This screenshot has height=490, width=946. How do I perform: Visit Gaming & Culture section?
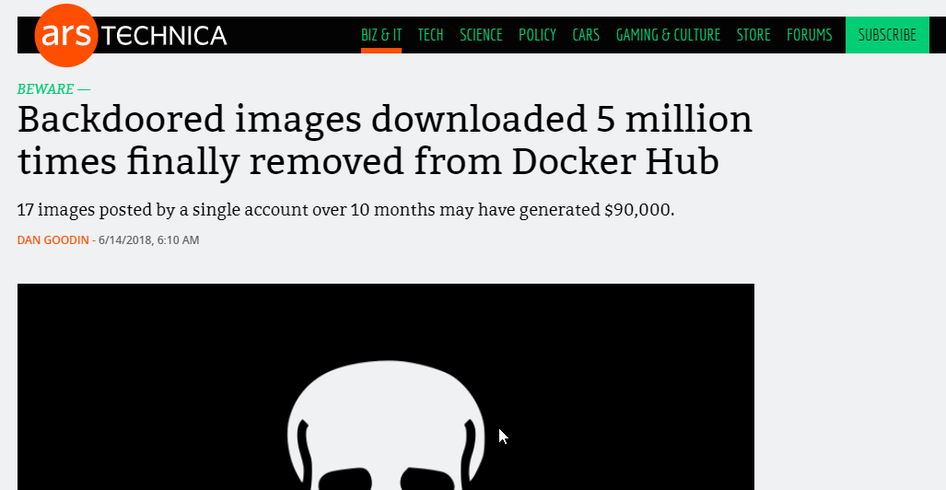pos(668,35)
